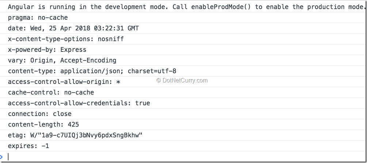The image size is (367, 163).
Task: Select the "x-powered-by: Express" line
Action: point(47,50)
